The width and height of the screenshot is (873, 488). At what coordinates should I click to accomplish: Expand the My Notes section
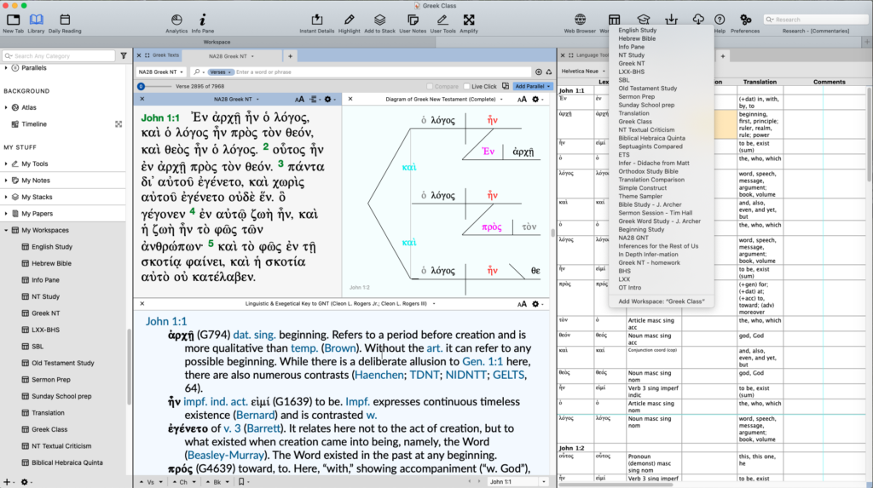tap(6, 181)
